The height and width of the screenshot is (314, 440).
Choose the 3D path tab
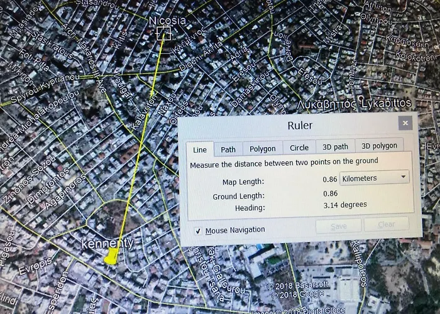[335, 147]
